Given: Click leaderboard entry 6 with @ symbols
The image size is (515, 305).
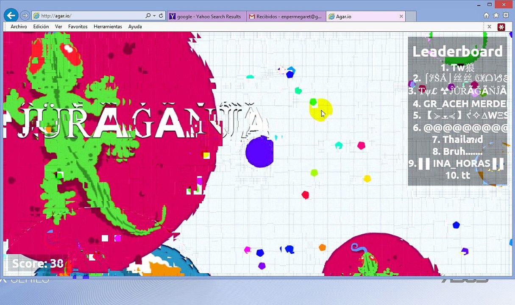Looking at the screenshot, I should click(459, 128).
